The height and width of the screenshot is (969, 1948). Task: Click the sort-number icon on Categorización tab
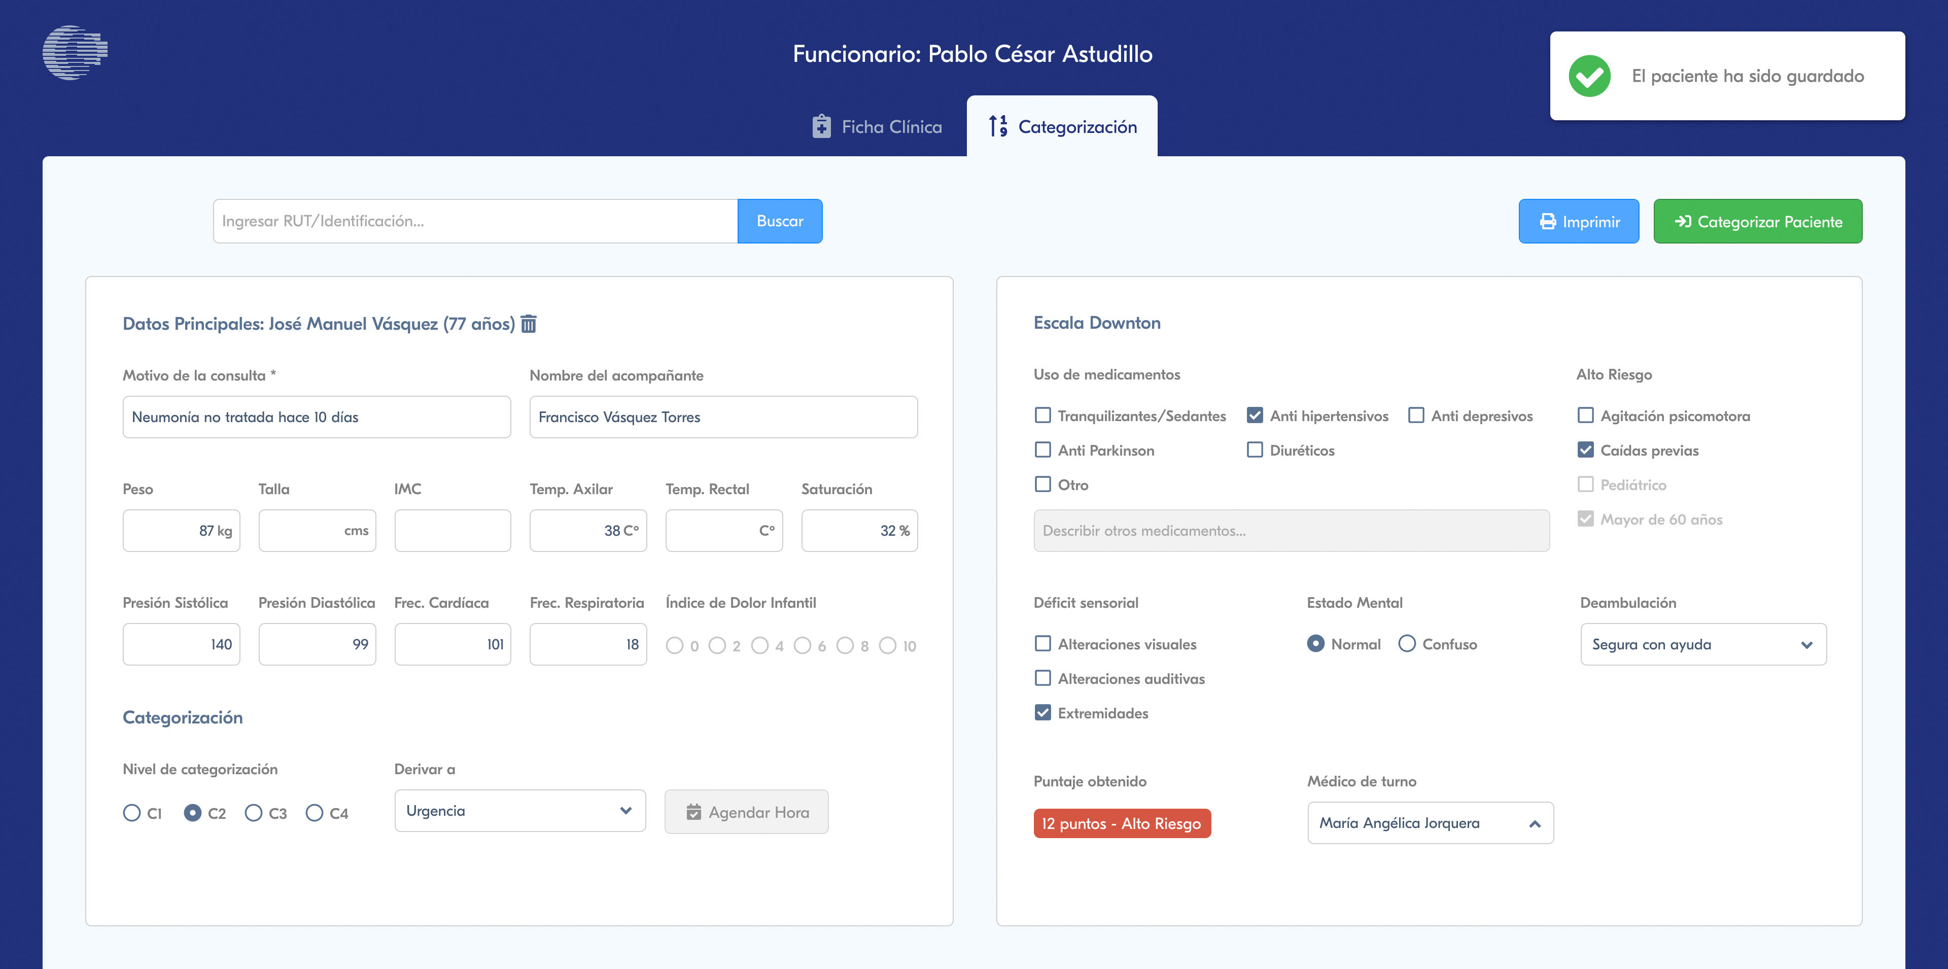[998, 126]
